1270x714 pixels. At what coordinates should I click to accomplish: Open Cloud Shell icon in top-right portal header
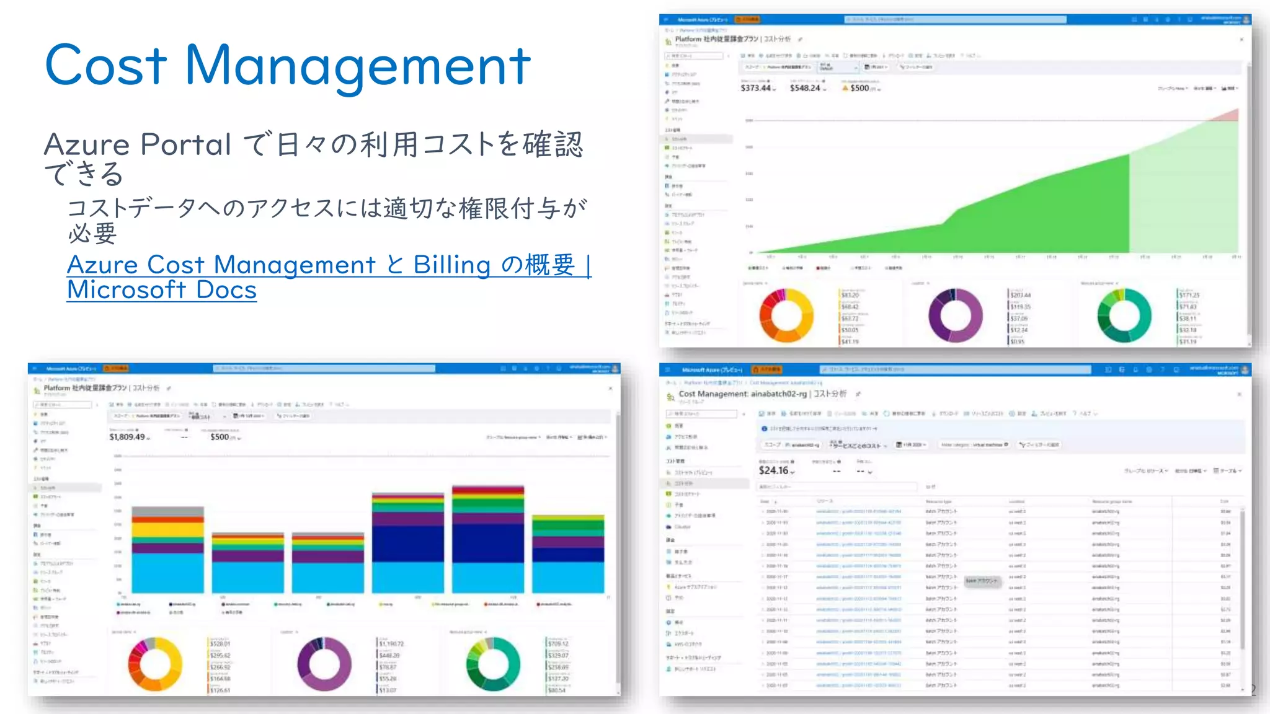[1134, 20]
